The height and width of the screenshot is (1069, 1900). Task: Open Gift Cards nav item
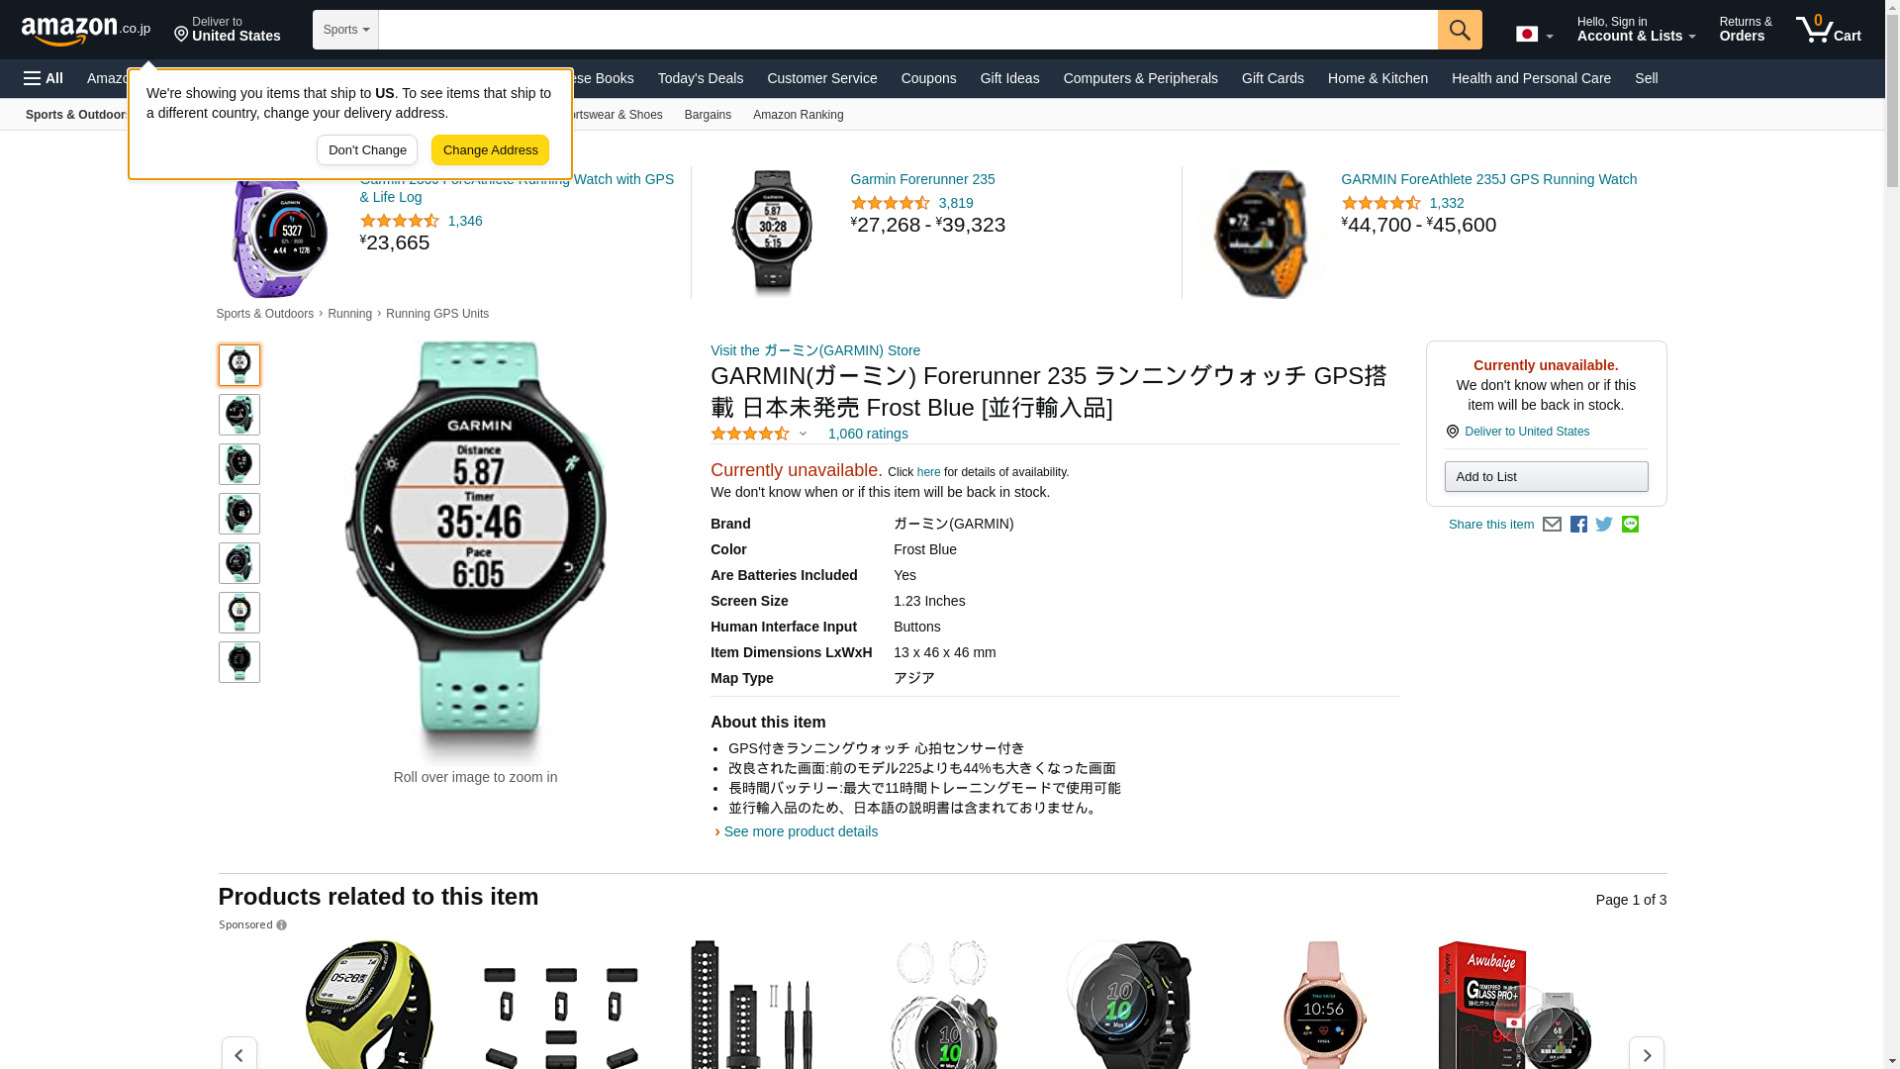click(x=1273, y=78)
